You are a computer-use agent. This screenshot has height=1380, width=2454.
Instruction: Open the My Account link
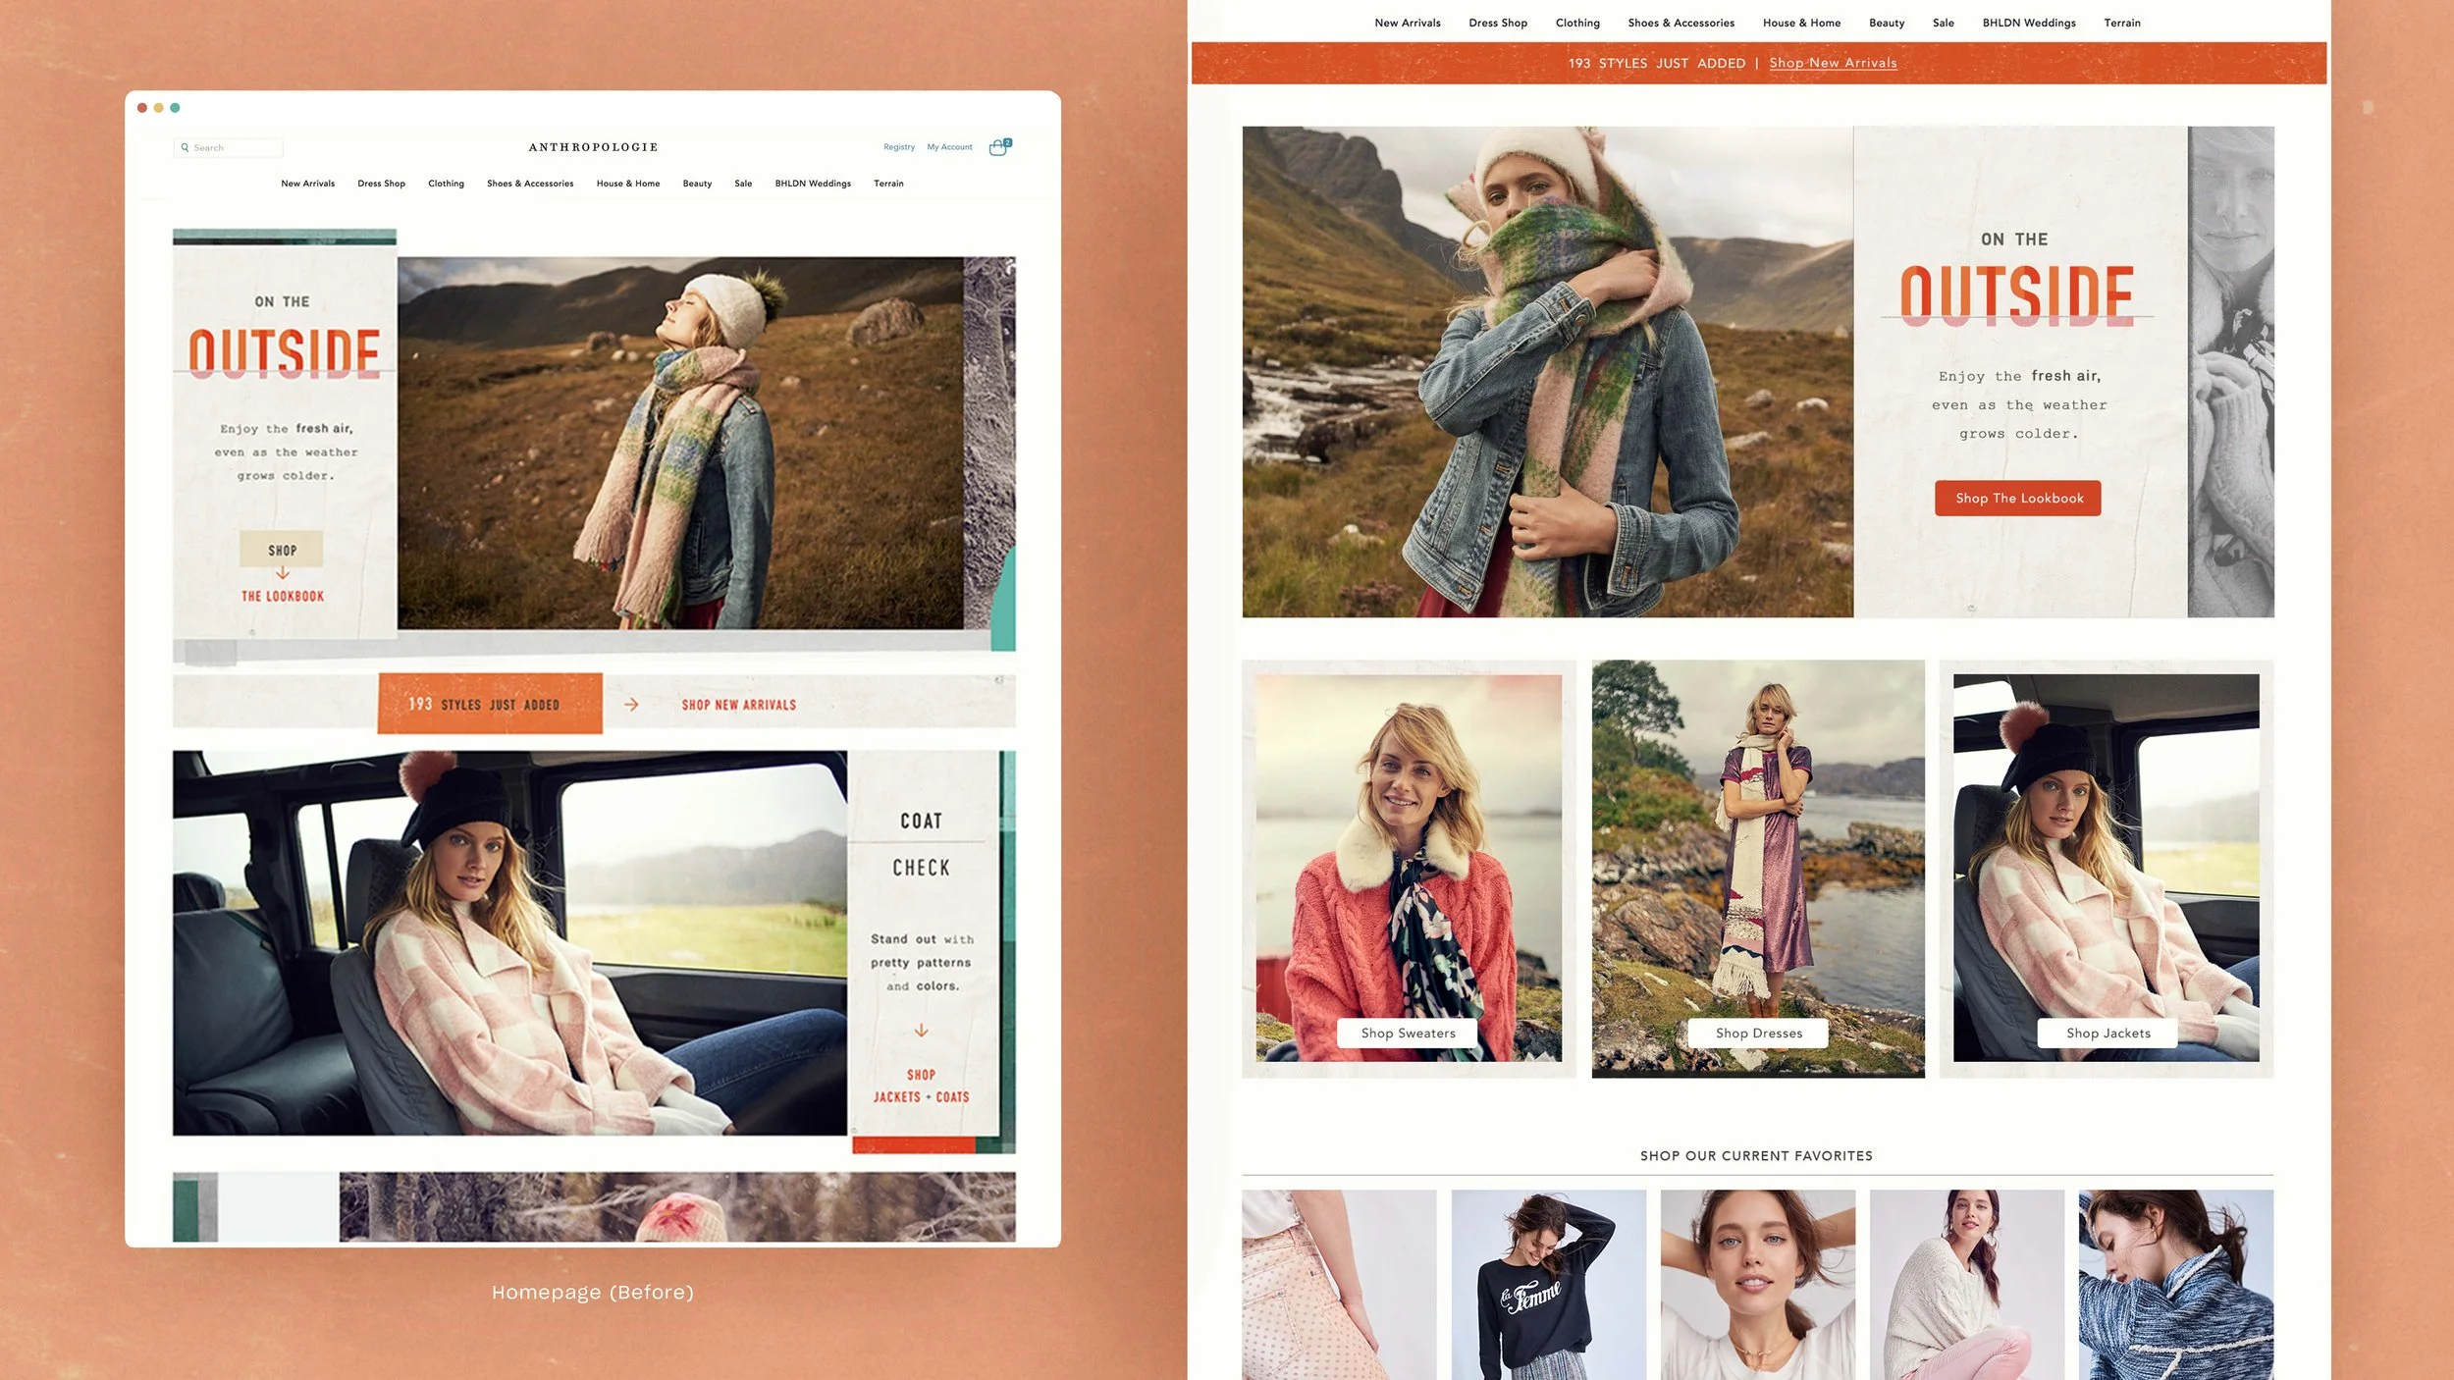tap(949, 147)
